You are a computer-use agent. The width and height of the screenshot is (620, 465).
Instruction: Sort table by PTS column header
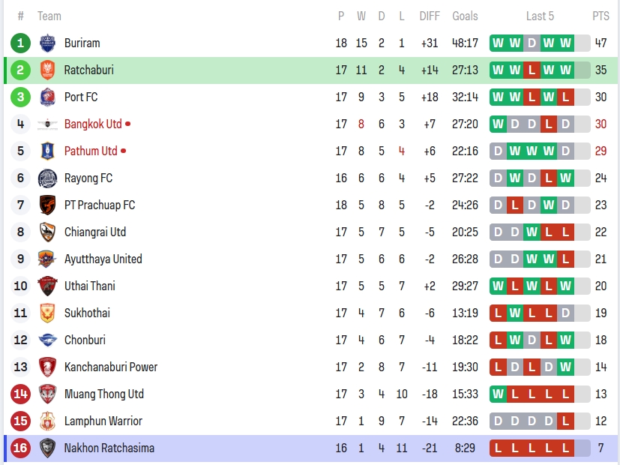click(601, 16)
